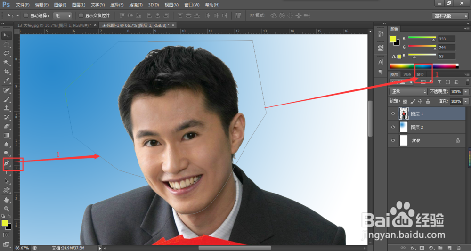Select the Hand tool

pyautogui.click(x=7, y=200)
